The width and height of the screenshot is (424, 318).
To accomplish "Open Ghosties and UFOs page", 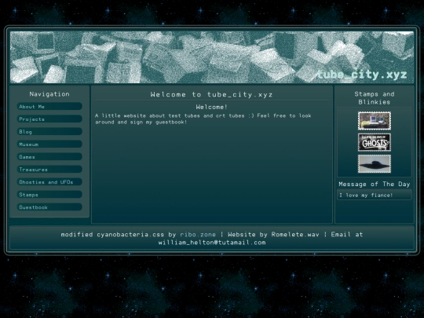I will click(49, 182).
